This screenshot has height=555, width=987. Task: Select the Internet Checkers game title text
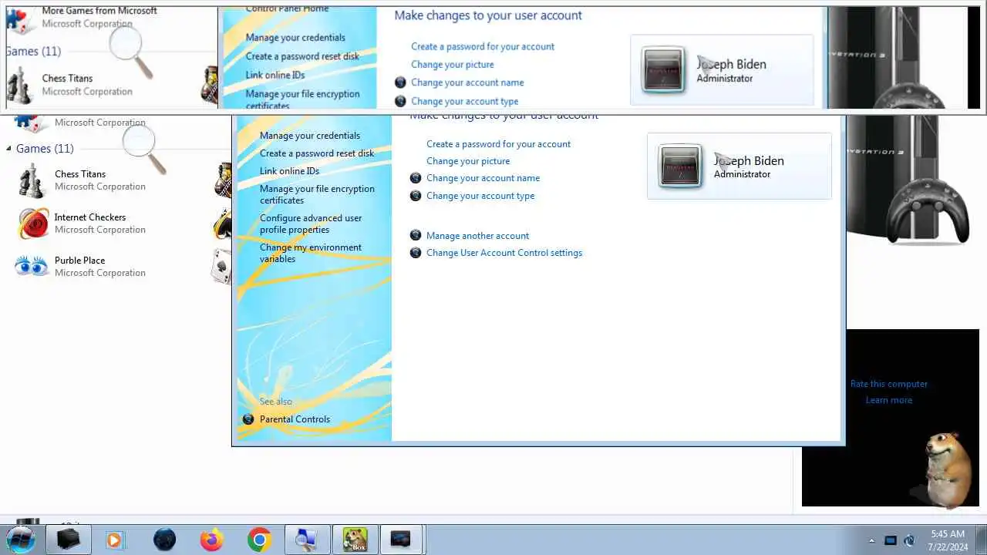90,217
